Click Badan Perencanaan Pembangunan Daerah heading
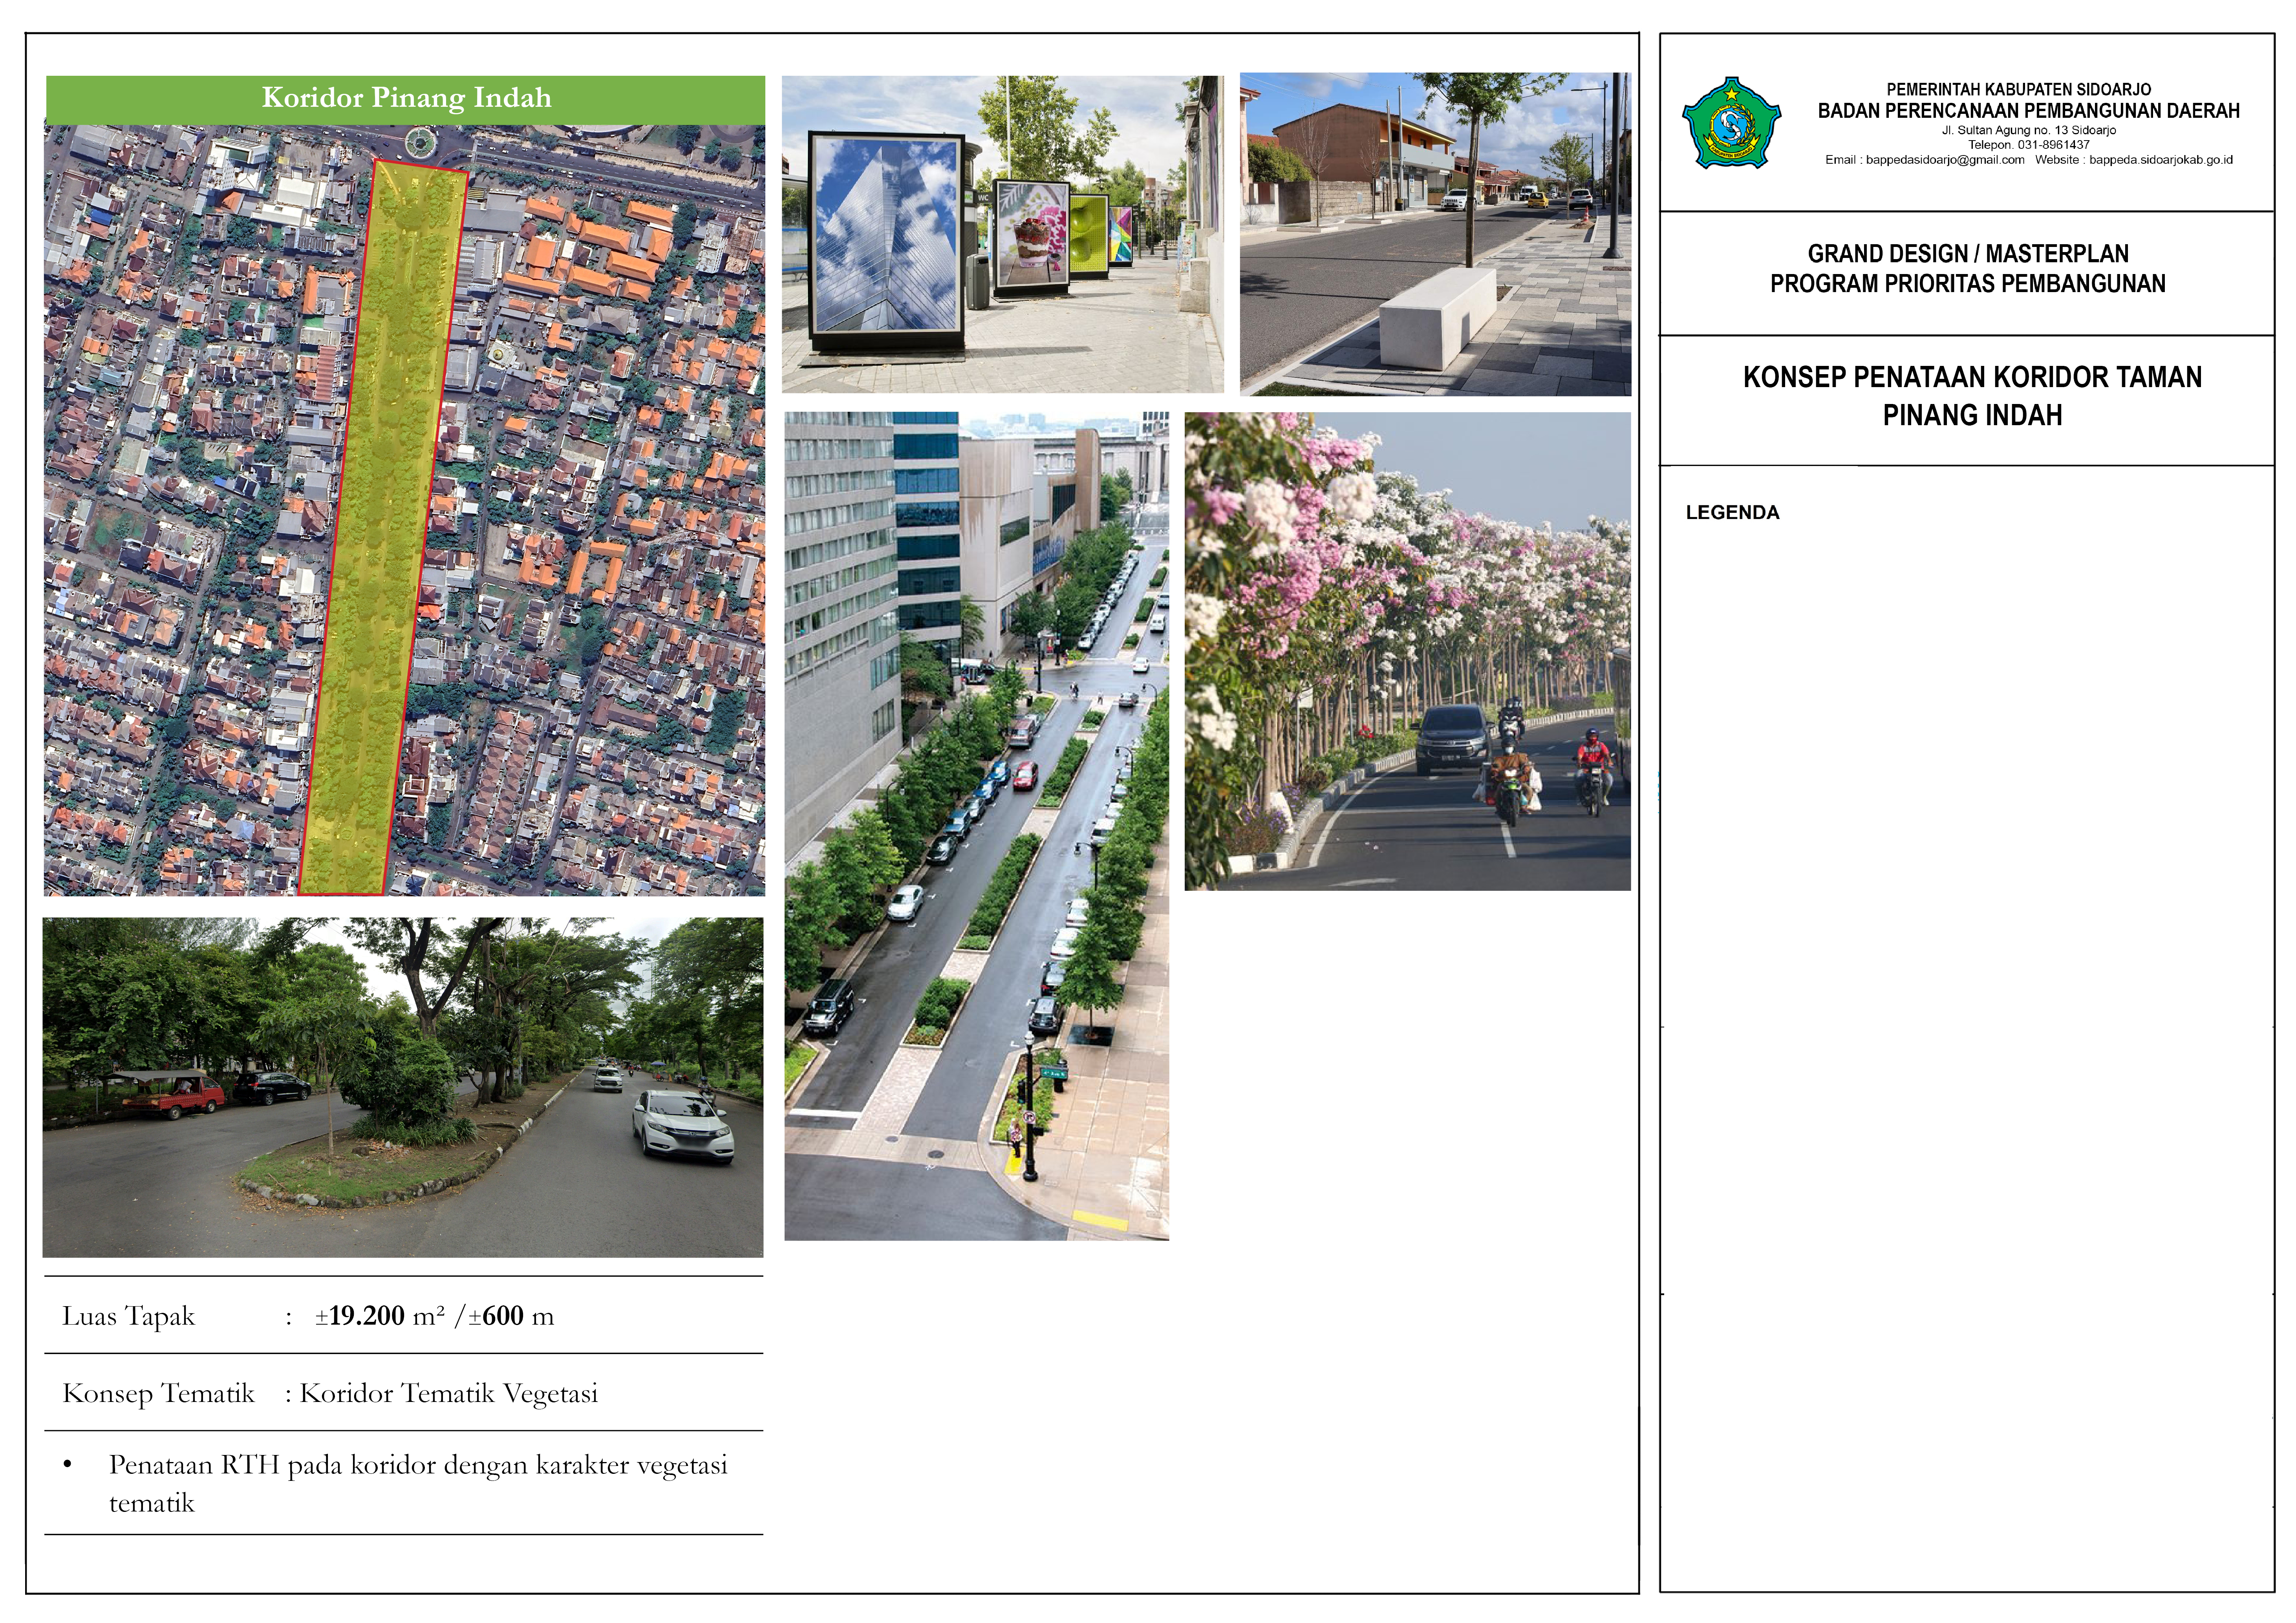Image resolution: width=2296 pixels, height=1623 pixels. 2028,111
